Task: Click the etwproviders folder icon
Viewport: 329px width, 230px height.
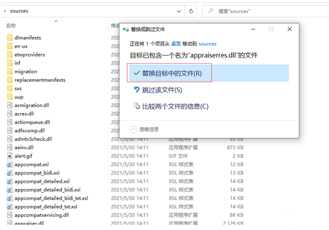Action: [x=9, y=54]
